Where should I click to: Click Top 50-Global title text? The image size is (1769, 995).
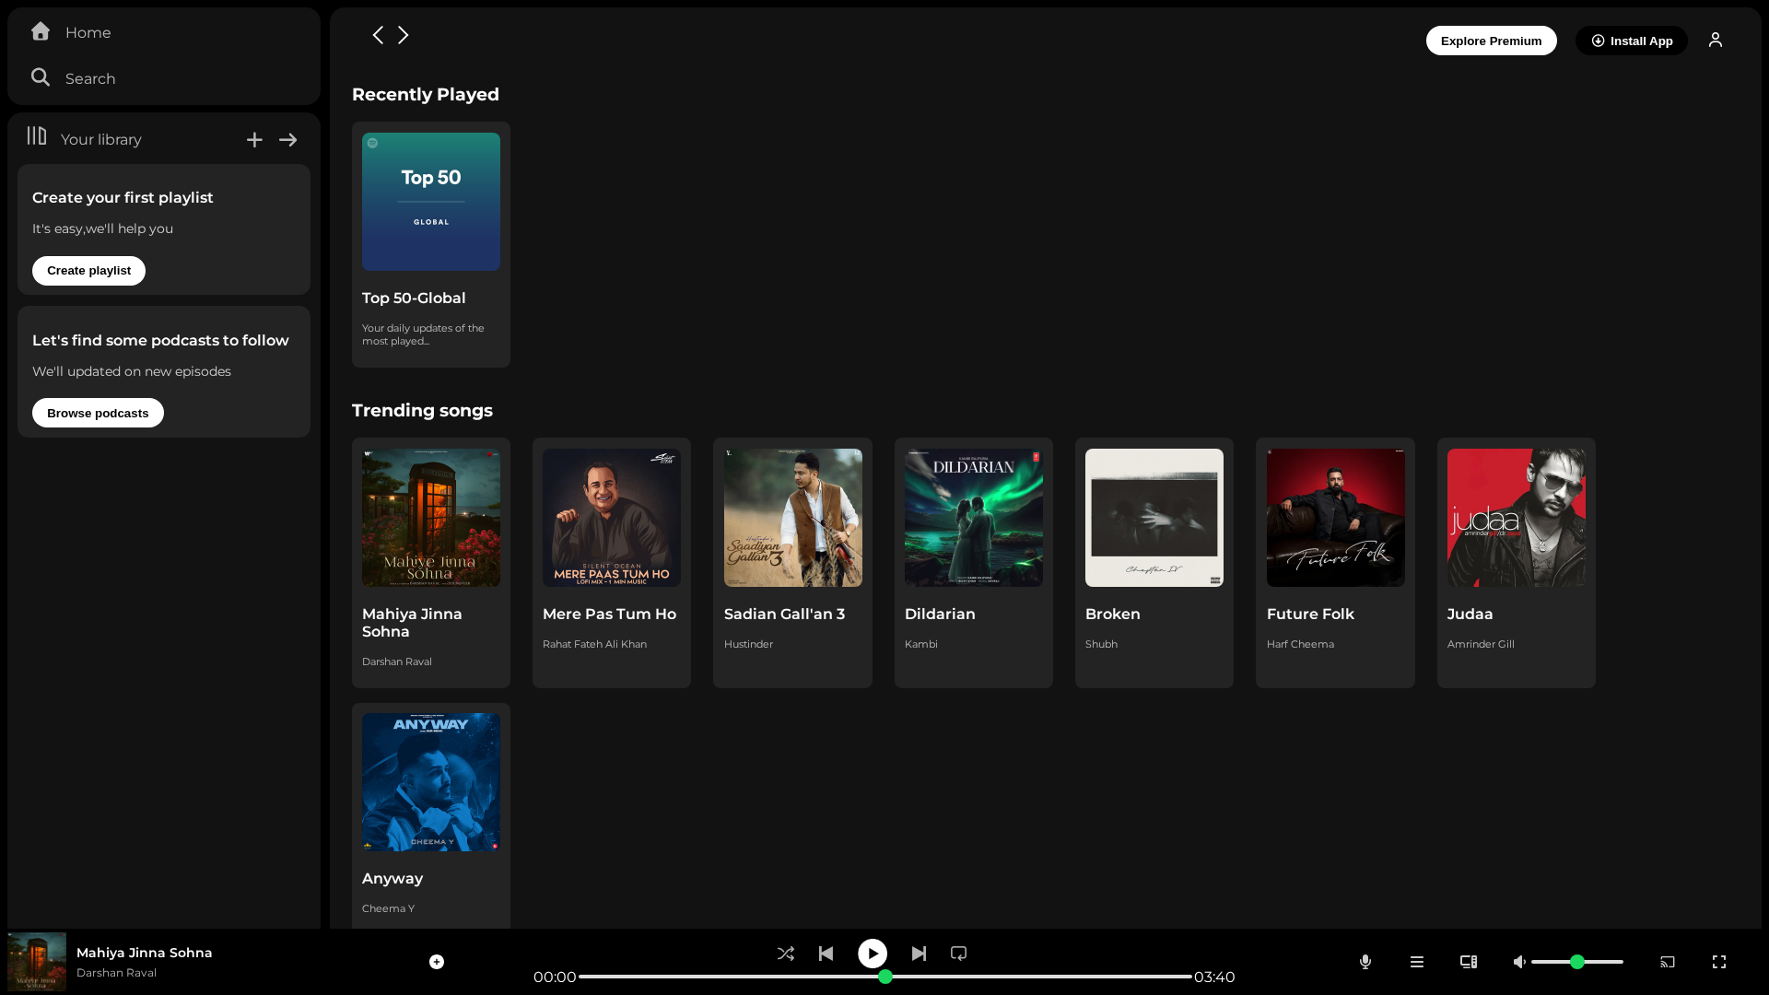point(414,298)
